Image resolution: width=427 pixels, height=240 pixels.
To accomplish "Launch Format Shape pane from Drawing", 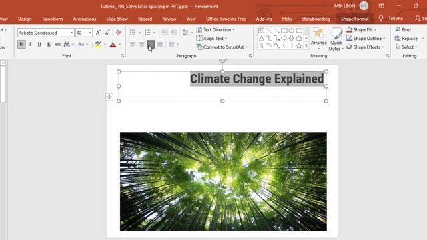I will tap(387, 56).
